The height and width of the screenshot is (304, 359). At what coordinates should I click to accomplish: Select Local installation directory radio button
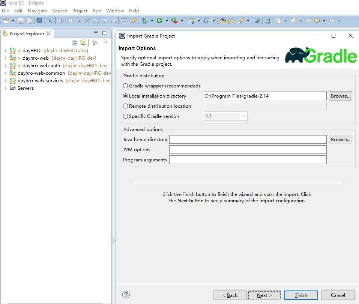click(125, 96)
